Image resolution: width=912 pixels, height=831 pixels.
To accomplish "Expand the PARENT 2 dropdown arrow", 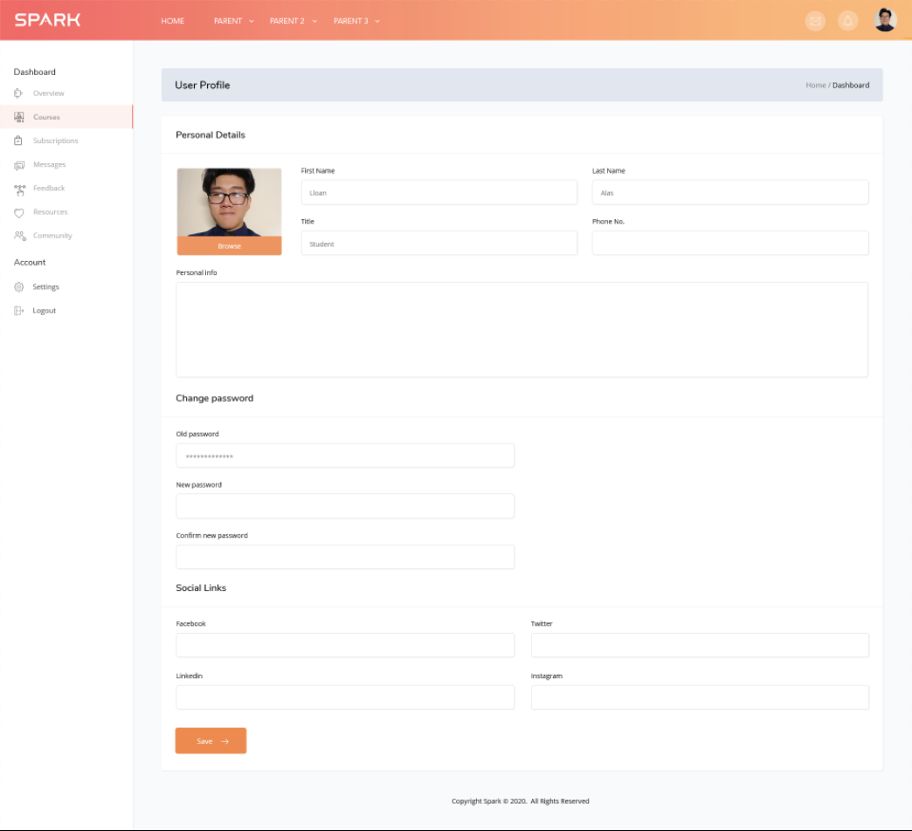I will [x=314, y=21].
